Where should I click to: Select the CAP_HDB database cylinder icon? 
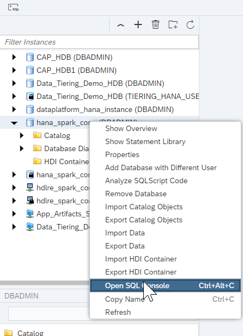[x=30, y=57]
